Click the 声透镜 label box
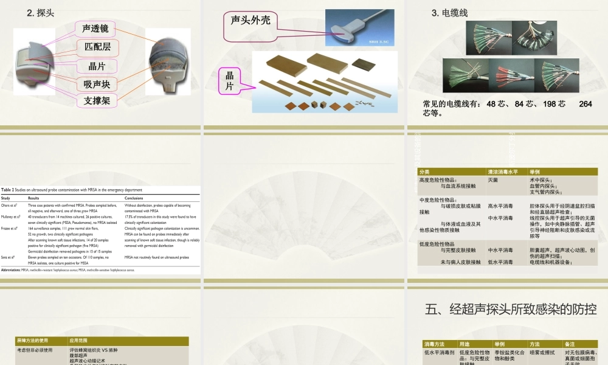Screen dimensions: 608x365 click(x=95, y=29)
